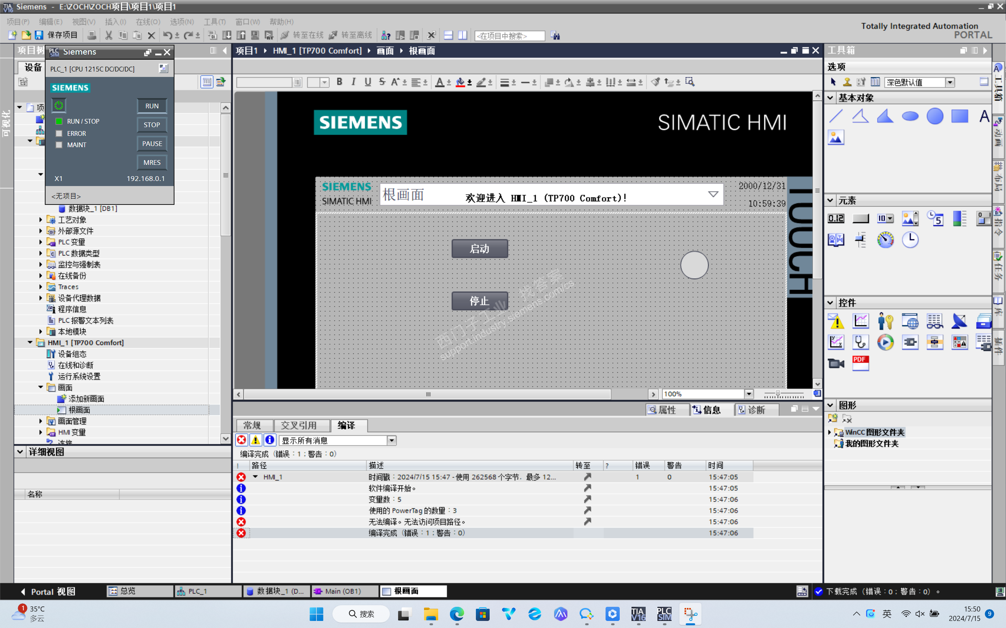
Task: Pick the I/O field element icon
Action: (836, 218)
